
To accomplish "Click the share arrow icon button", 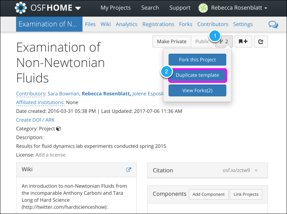I will pos(261,42).
